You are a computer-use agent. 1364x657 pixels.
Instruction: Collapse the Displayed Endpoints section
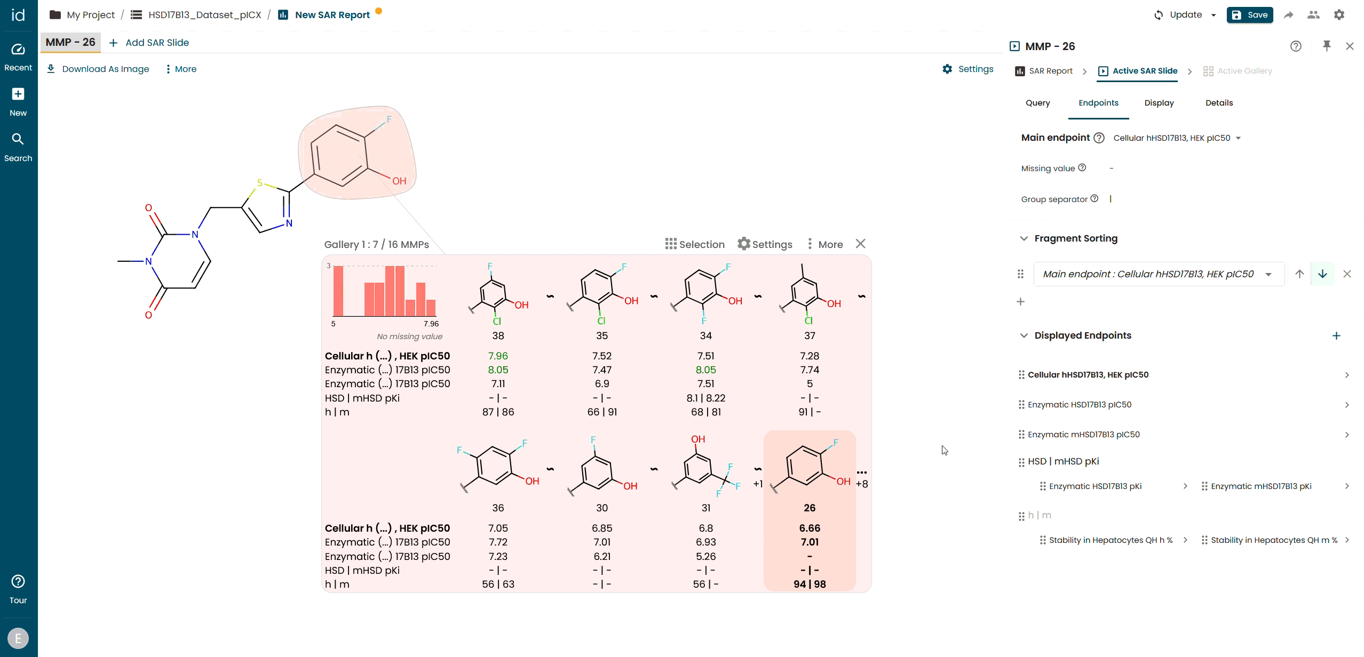tap(1024, 335)
